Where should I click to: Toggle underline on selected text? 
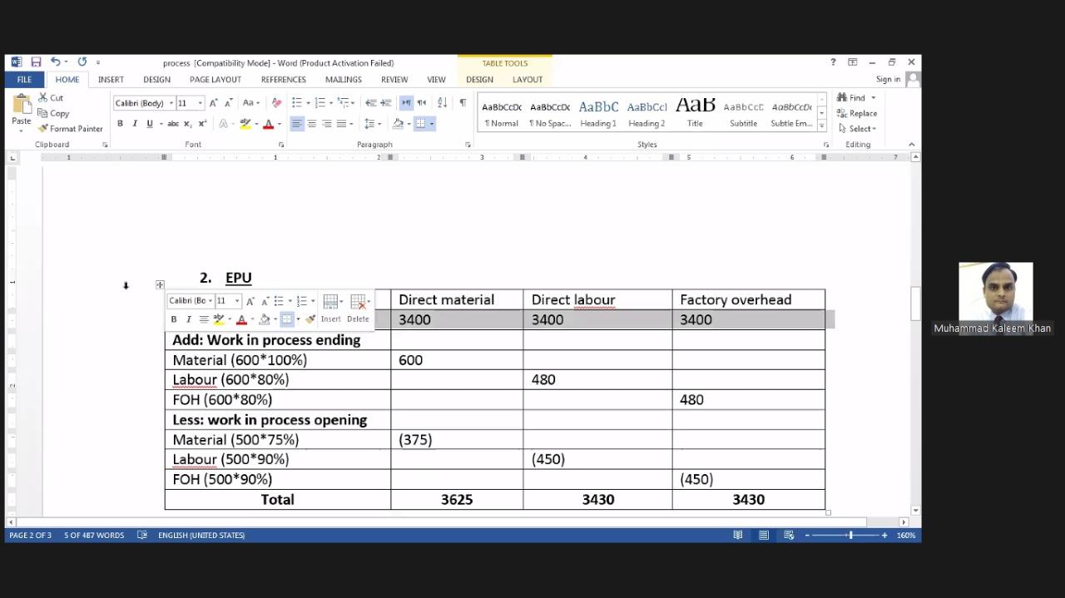149,123
